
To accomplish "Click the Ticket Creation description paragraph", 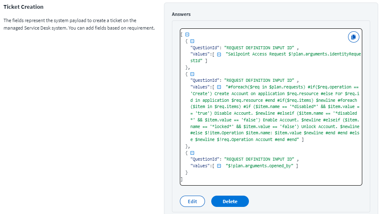I will pyautogui.click(x=79, y=24).
